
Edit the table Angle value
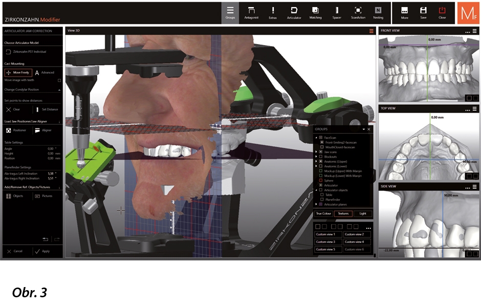click(50, 149)
